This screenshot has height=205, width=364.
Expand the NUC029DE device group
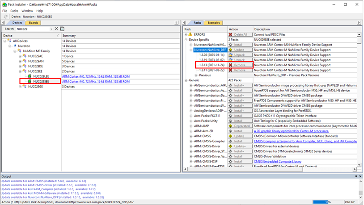[x=20, y=67]
